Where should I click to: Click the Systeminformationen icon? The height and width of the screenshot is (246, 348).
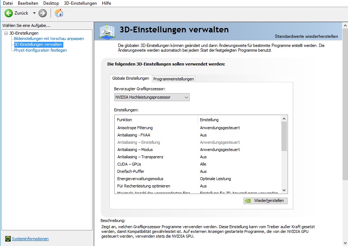pos(8,239)
